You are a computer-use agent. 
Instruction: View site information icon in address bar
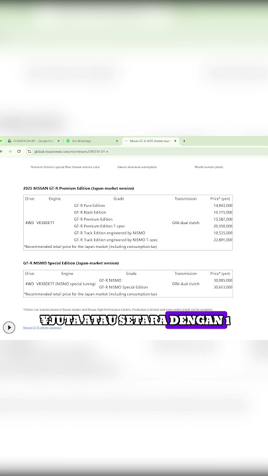point(30,151)
